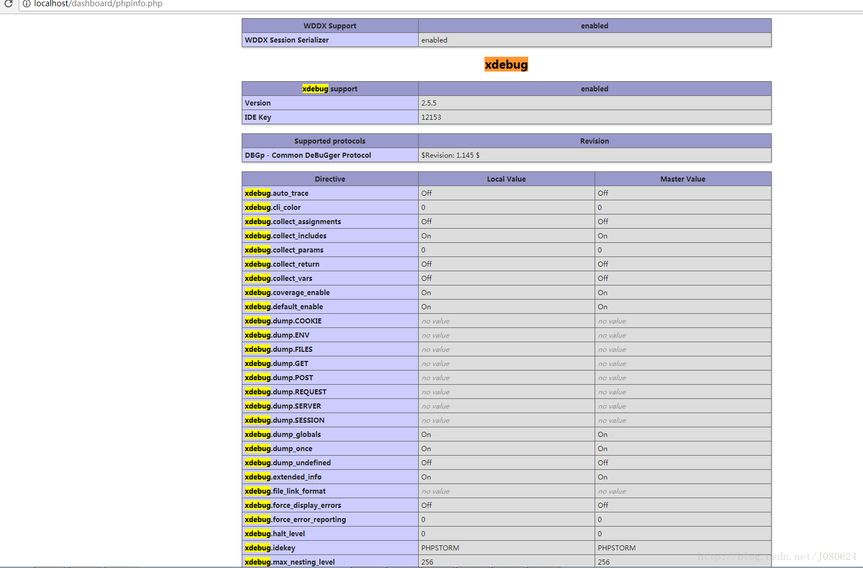Screen dimensions: 863x568
Task: Select the xdebug.coverage_enable directive
Action: point(330,292)
